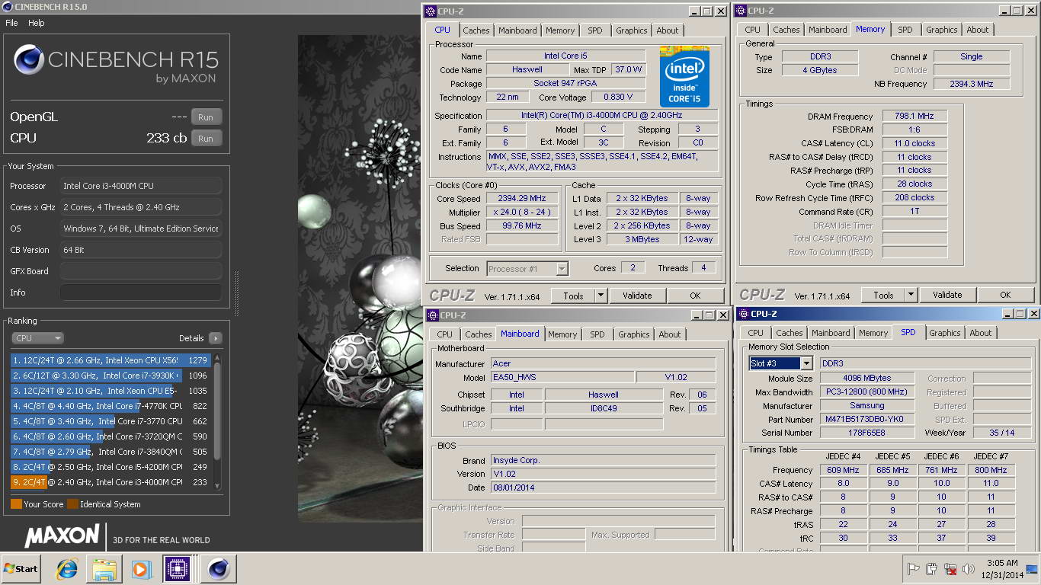This screenshot has width=1041, height=585.
Task: Expand ranking Details arrow button
Action: point(215,338)
